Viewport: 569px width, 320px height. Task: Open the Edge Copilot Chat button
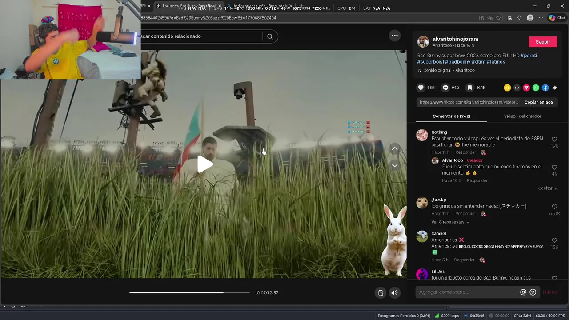tap(557, 18)
